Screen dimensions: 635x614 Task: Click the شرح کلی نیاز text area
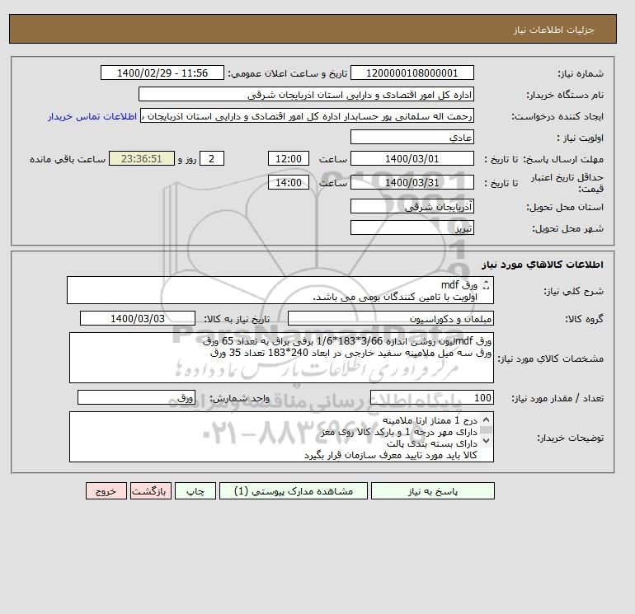point(280,291)
